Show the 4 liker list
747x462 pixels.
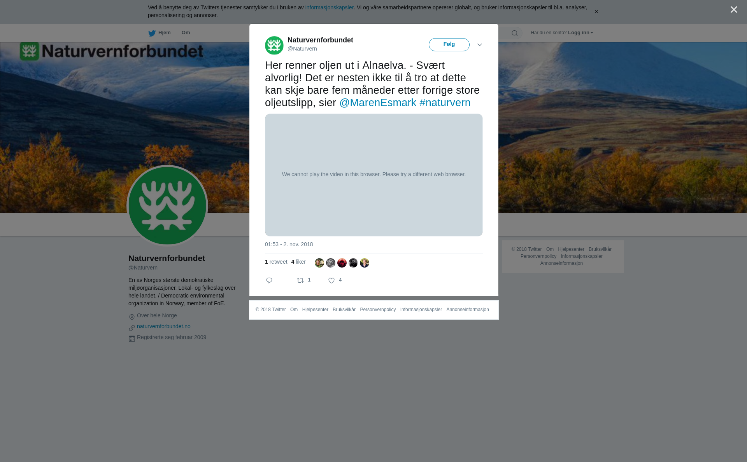298,262
